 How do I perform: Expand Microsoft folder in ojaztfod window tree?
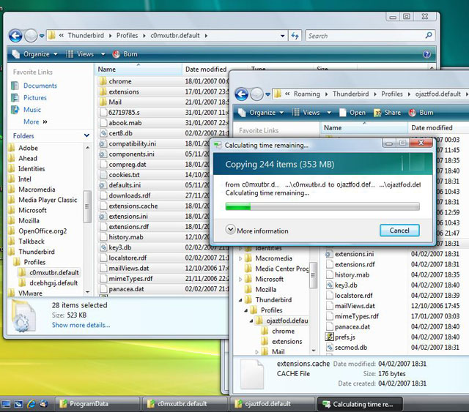pos(240,280)
